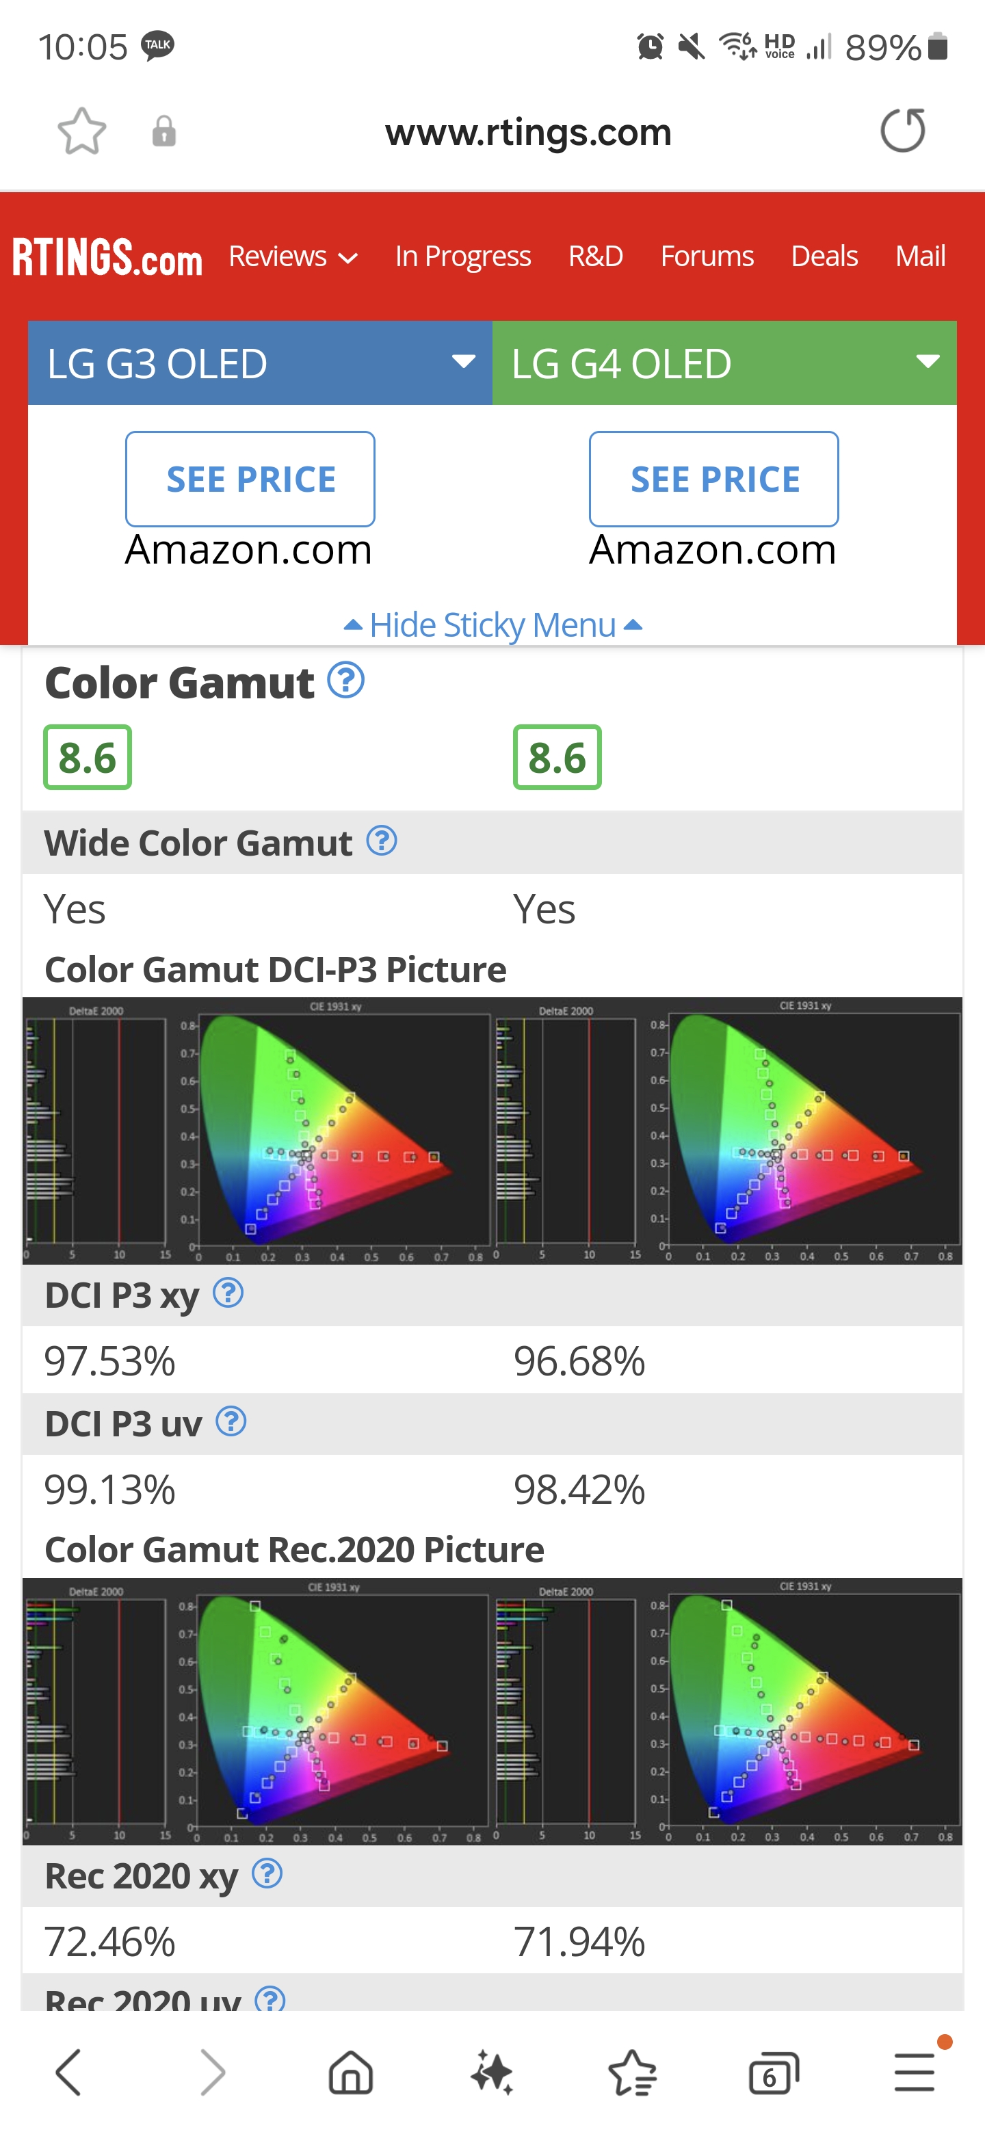Click See Price for LG G3
Viewport: 985px width, 2134px height.
tap(250, 479)
